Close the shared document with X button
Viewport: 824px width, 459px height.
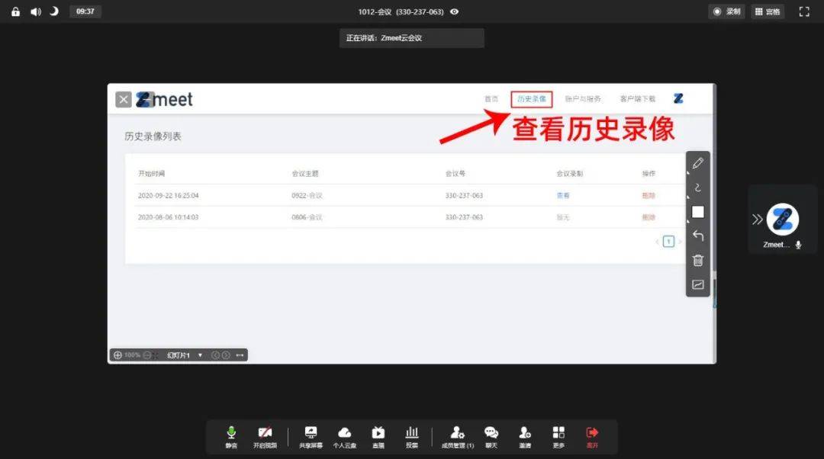click(124, 99)
